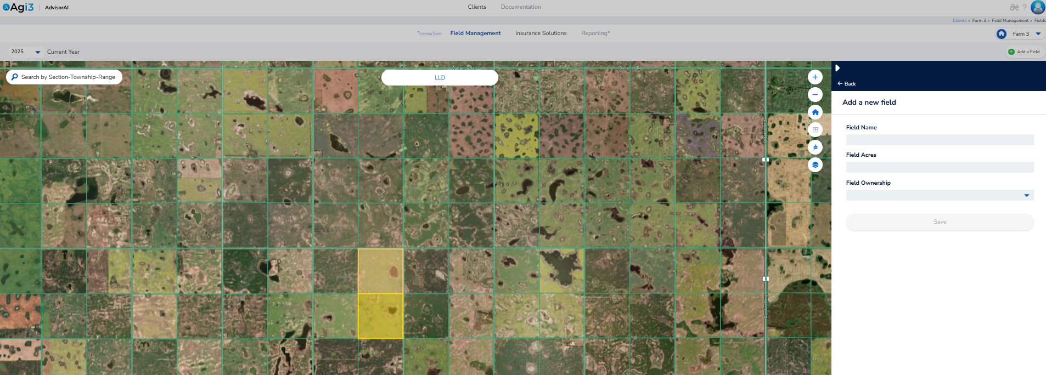Open the Clients menu
The image size is (1046, 375).
(477, 7)
